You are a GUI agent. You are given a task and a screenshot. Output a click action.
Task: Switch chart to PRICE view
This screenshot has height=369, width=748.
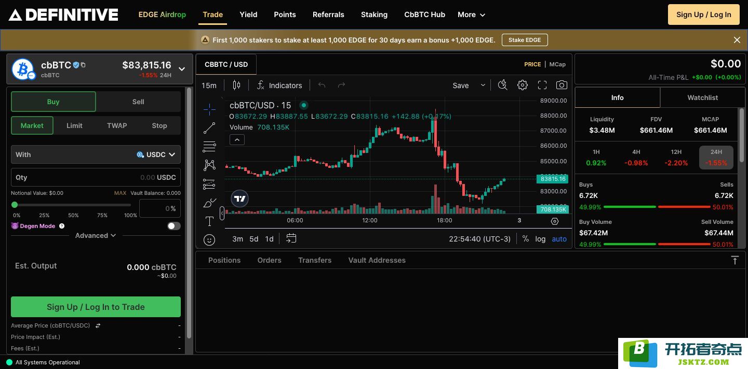(532, 64)
